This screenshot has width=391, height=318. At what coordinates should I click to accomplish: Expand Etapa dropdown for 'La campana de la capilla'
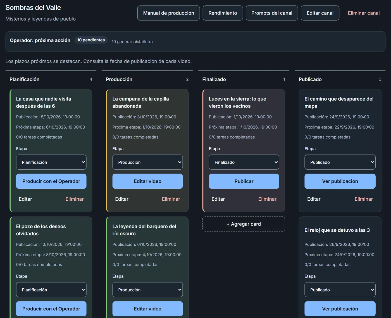147,162
